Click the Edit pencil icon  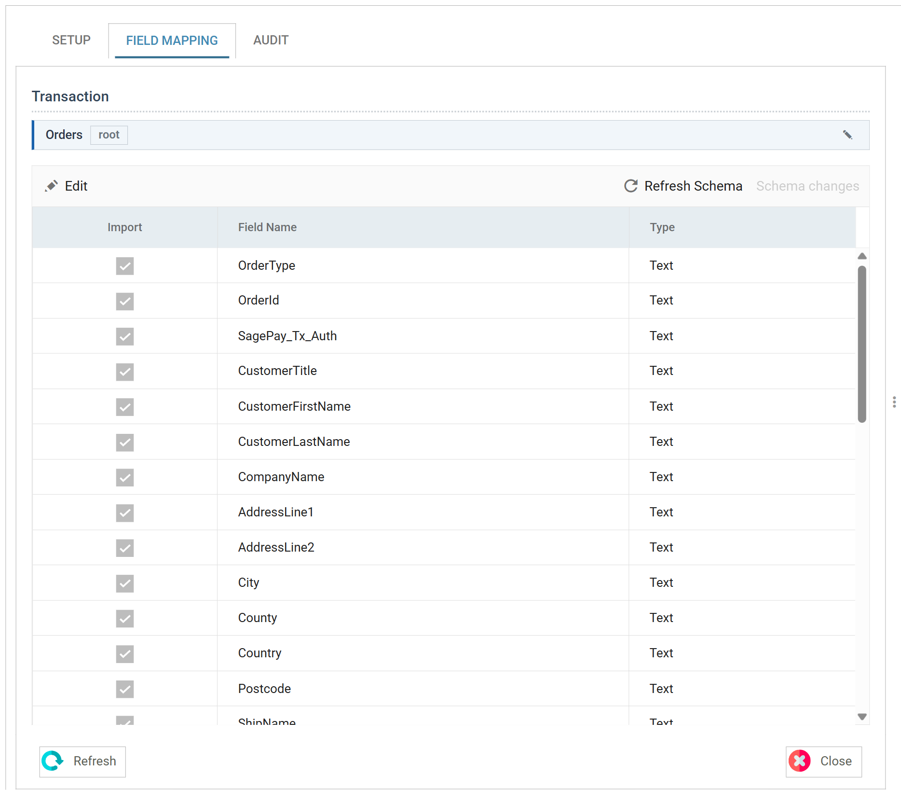tap(51, 186)
